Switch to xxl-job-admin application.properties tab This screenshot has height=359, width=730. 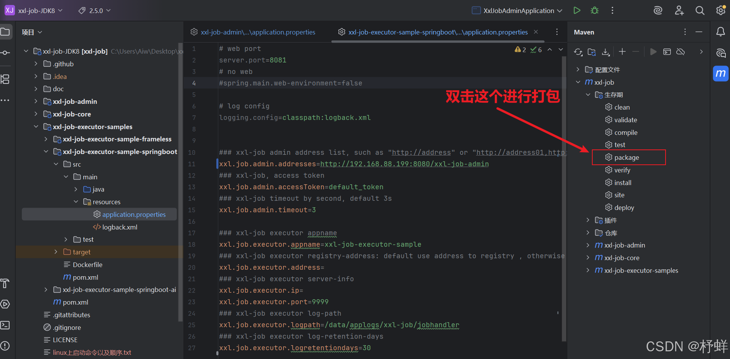[253, 32]
